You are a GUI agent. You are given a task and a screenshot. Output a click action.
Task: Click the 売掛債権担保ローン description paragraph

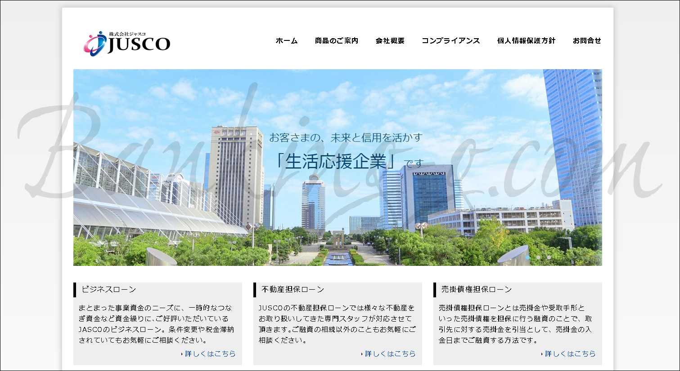coord(516,324)
